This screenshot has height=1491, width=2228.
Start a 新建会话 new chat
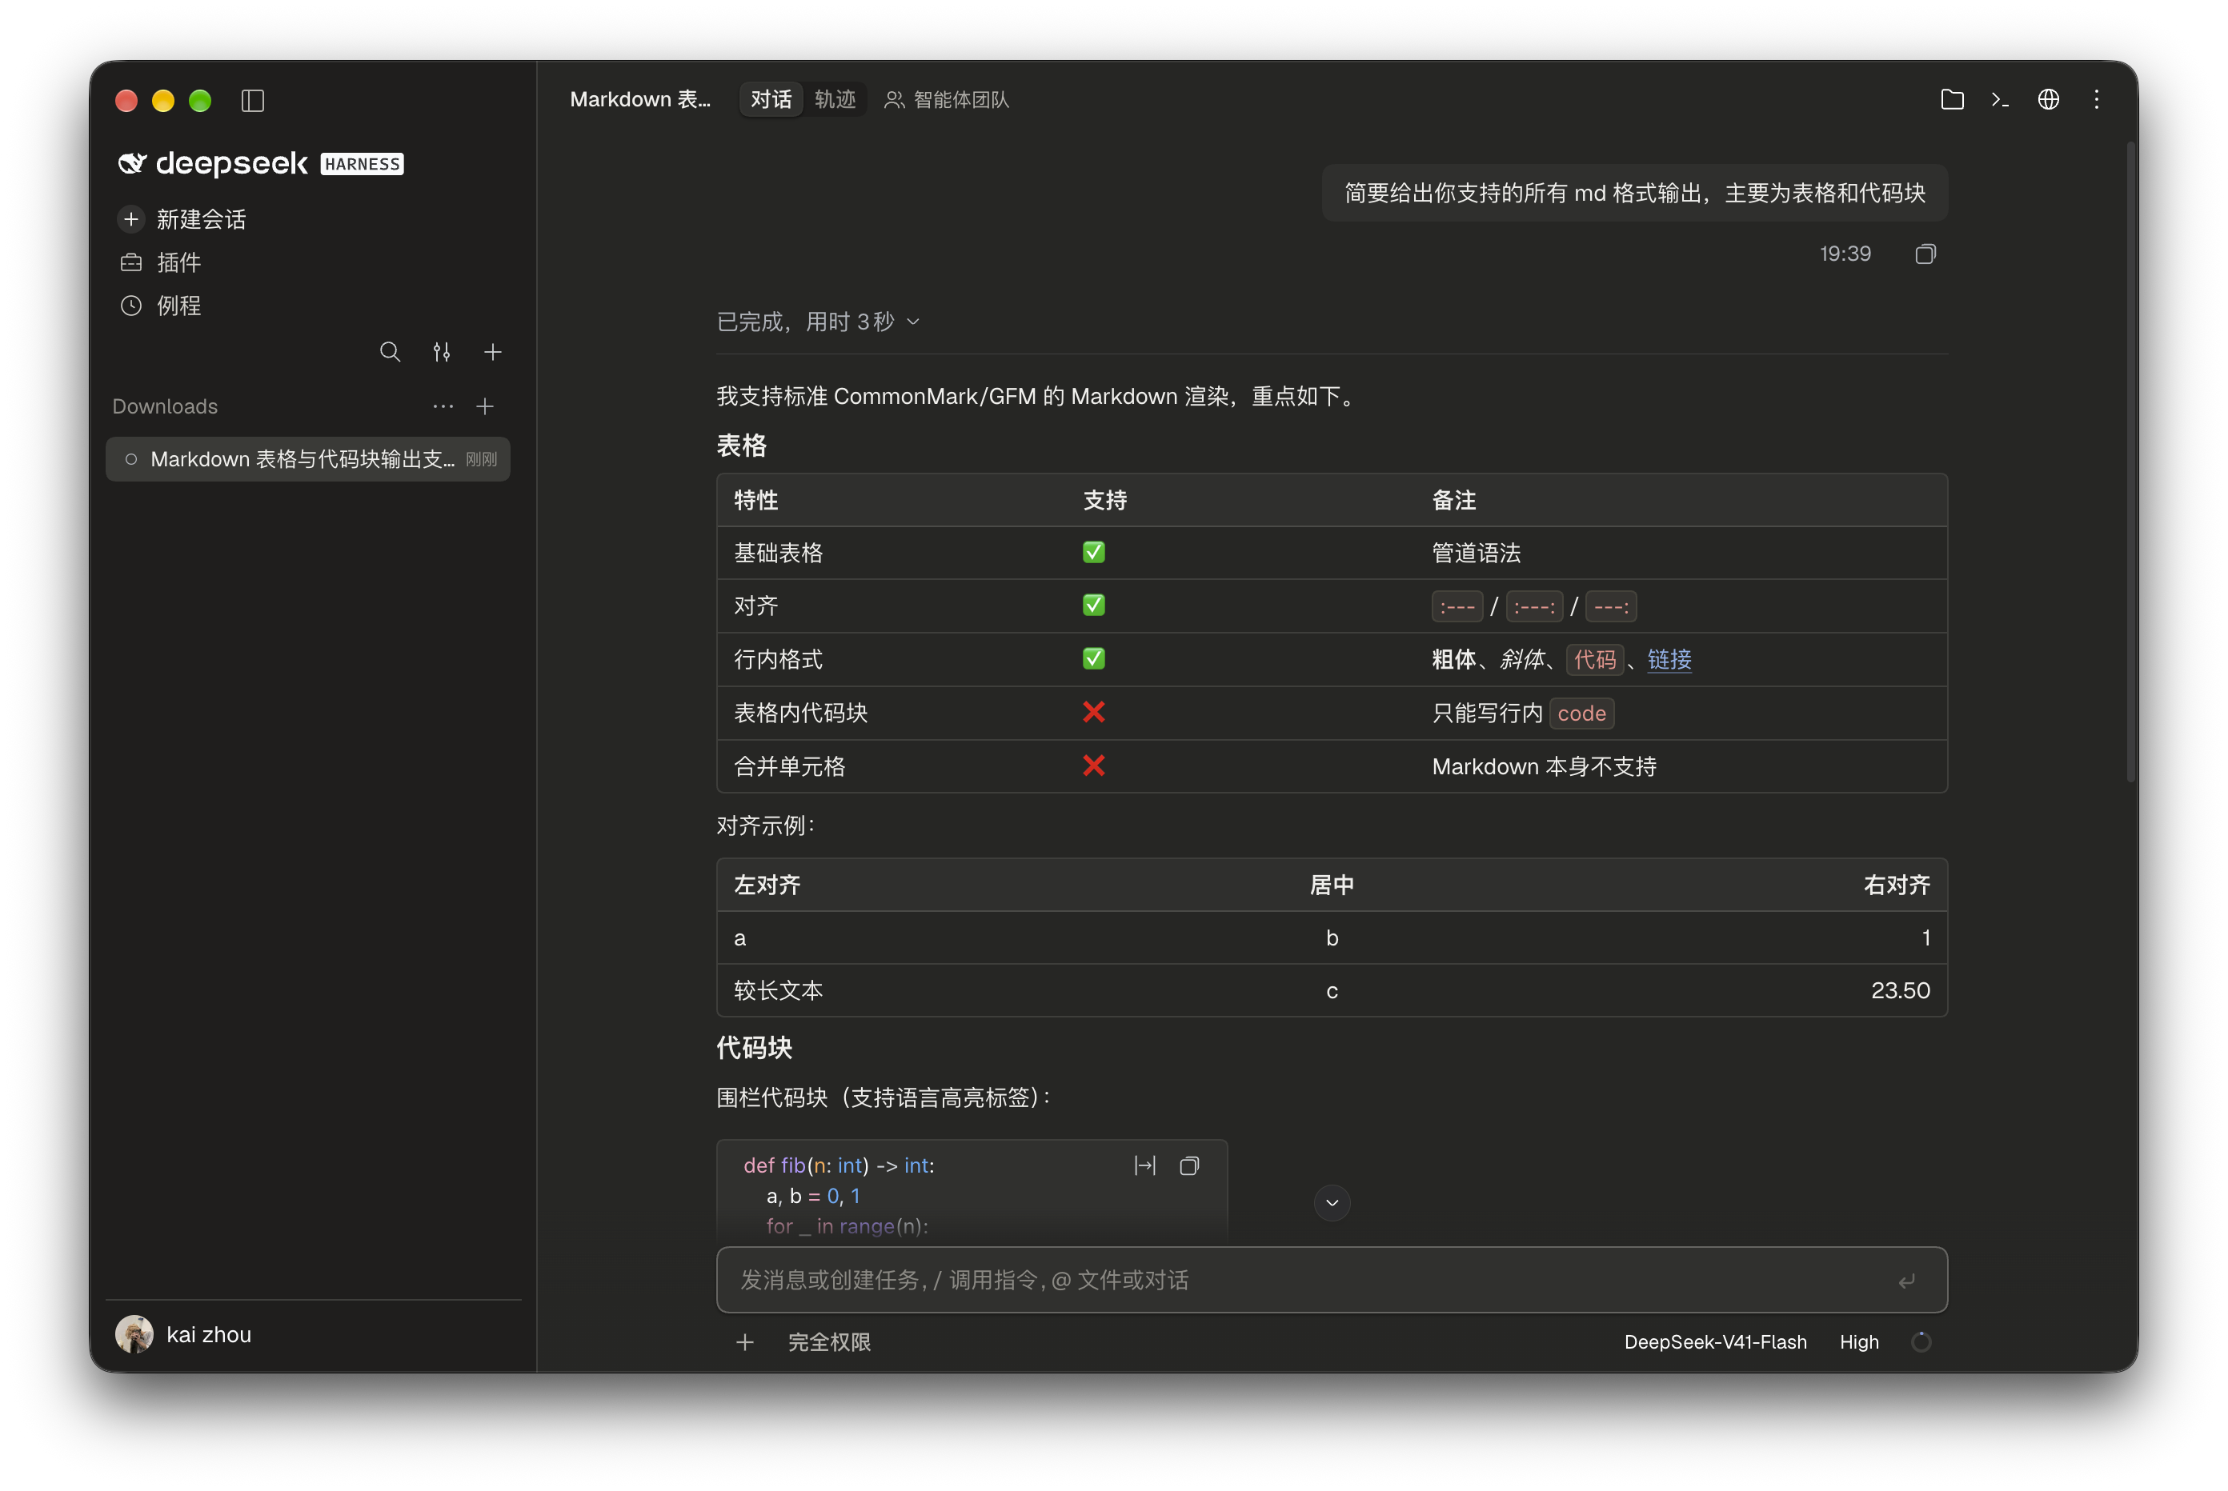(182, 220)
